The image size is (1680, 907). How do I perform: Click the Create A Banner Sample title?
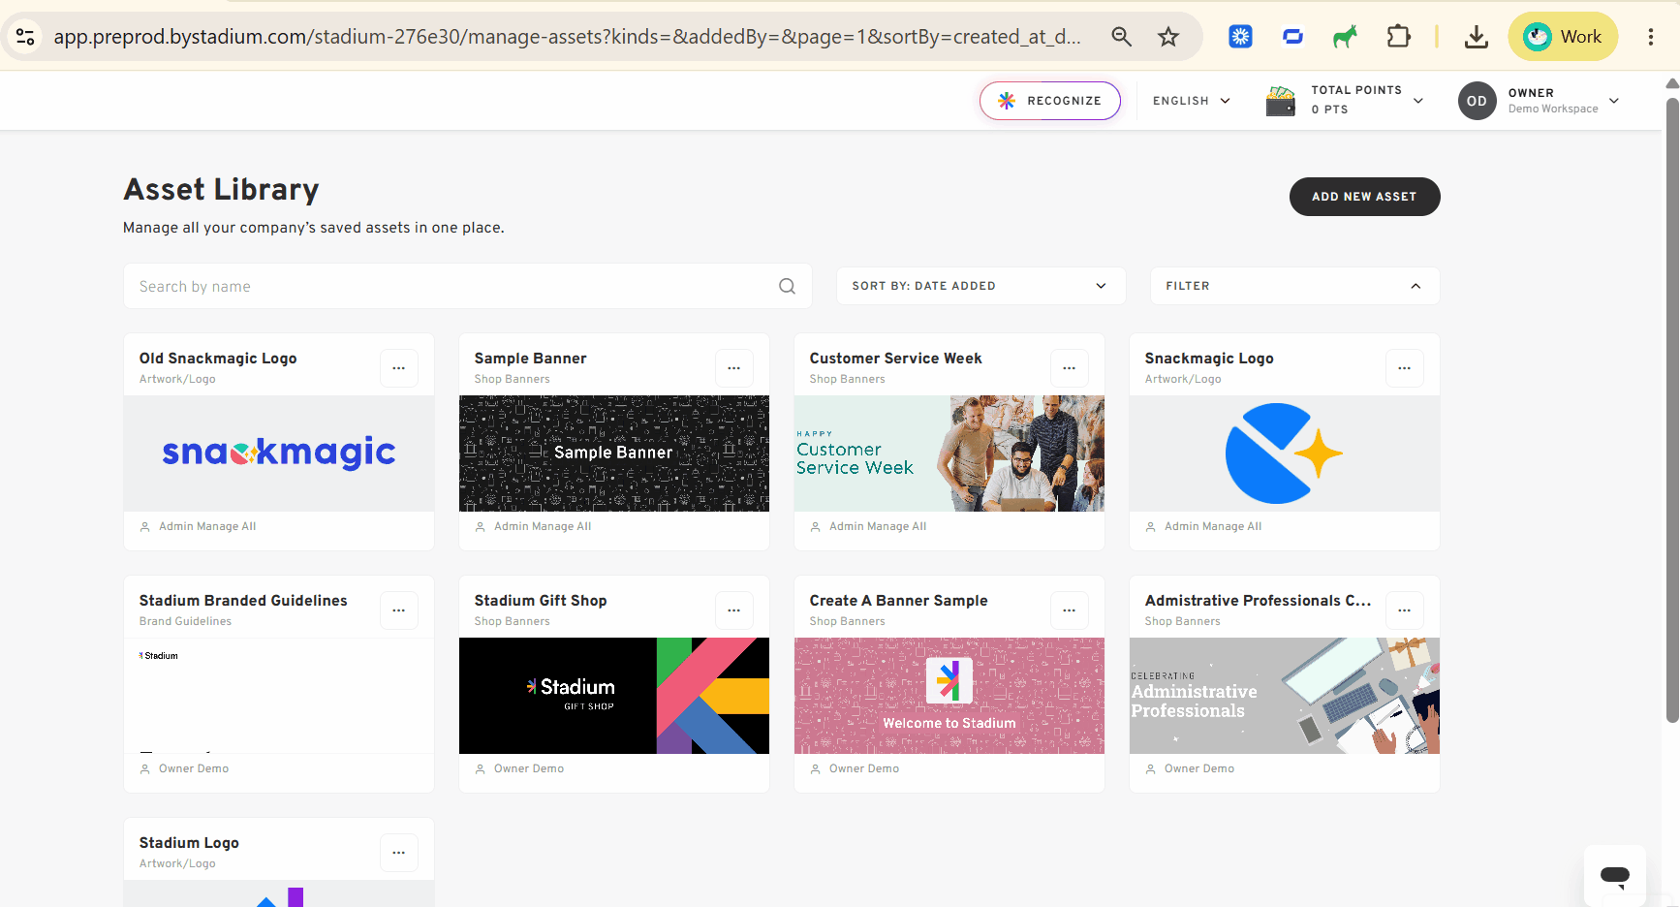click(x=899, y=601)
